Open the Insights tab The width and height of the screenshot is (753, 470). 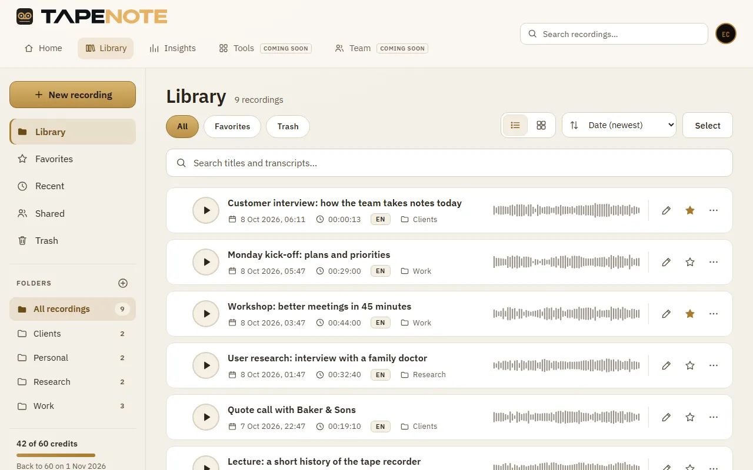pyautogui.click(x=172, y=48)
